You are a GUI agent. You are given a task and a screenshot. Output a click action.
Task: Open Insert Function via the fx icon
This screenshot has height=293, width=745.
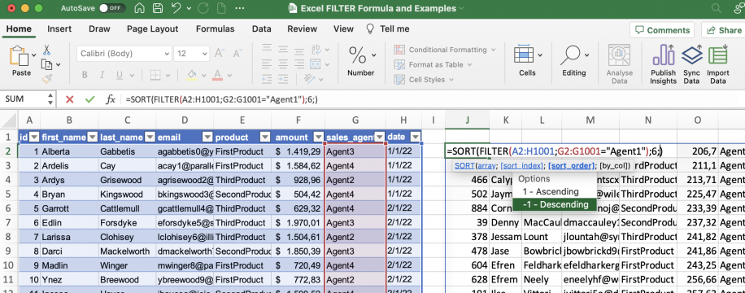click(x=111, y=99)
